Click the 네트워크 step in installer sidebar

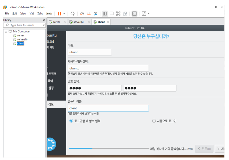tap(52, 74)
